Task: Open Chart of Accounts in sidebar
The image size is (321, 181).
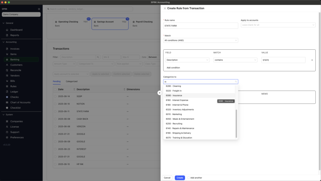Action: 20,102
